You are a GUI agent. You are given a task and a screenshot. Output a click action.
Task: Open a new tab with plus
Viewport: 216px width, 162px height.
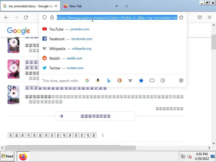127,6
